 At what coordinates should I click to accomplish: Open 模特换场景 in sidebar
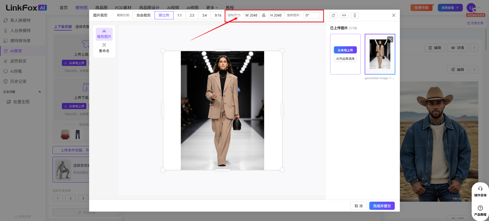point(20,41)
